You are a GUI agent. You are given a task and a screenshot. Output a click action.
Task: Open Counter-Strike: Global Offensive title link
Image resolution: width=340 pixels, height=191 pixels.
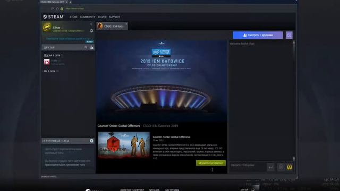point(119,126)
